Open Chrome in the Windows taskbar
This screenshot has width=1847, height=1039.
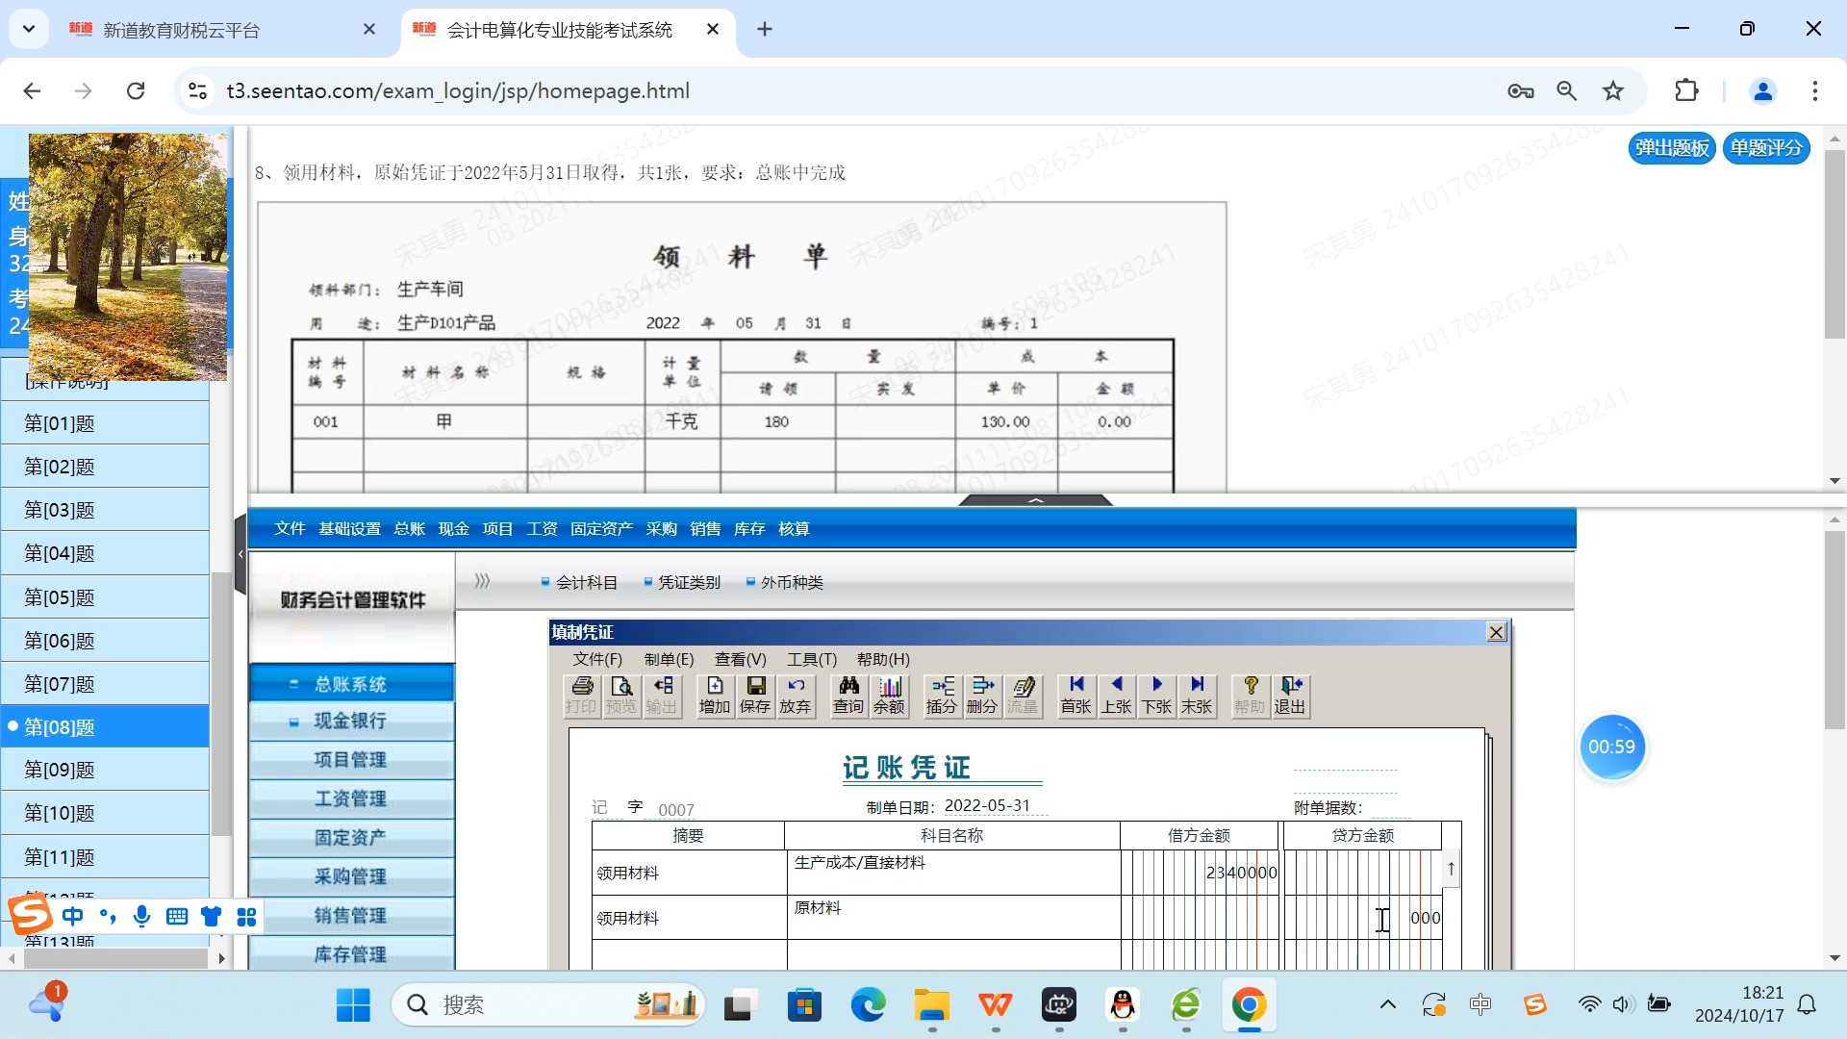pyautogui.click(x=1248, y=1005)
